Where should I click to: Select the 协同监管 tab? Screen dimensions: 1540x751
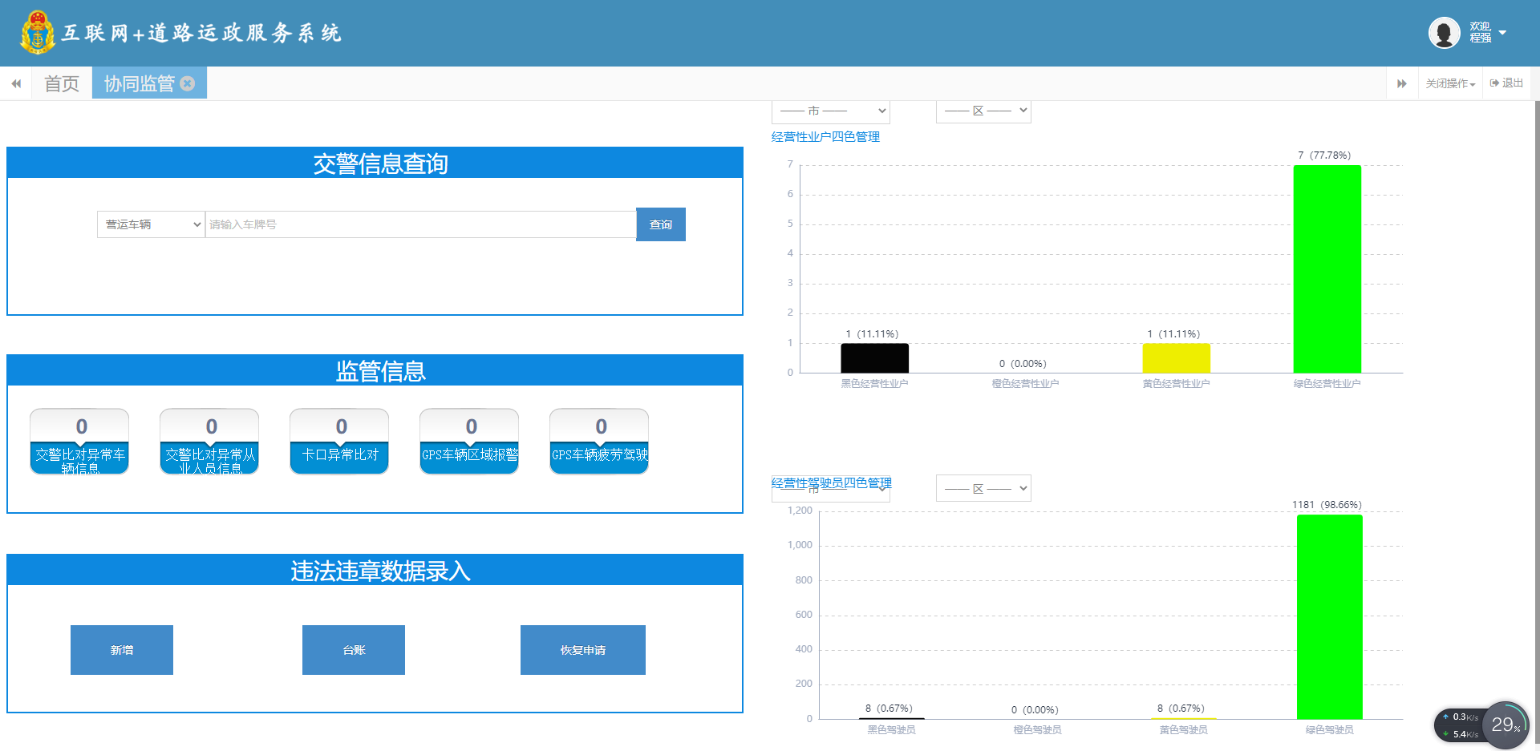point(139,83)
